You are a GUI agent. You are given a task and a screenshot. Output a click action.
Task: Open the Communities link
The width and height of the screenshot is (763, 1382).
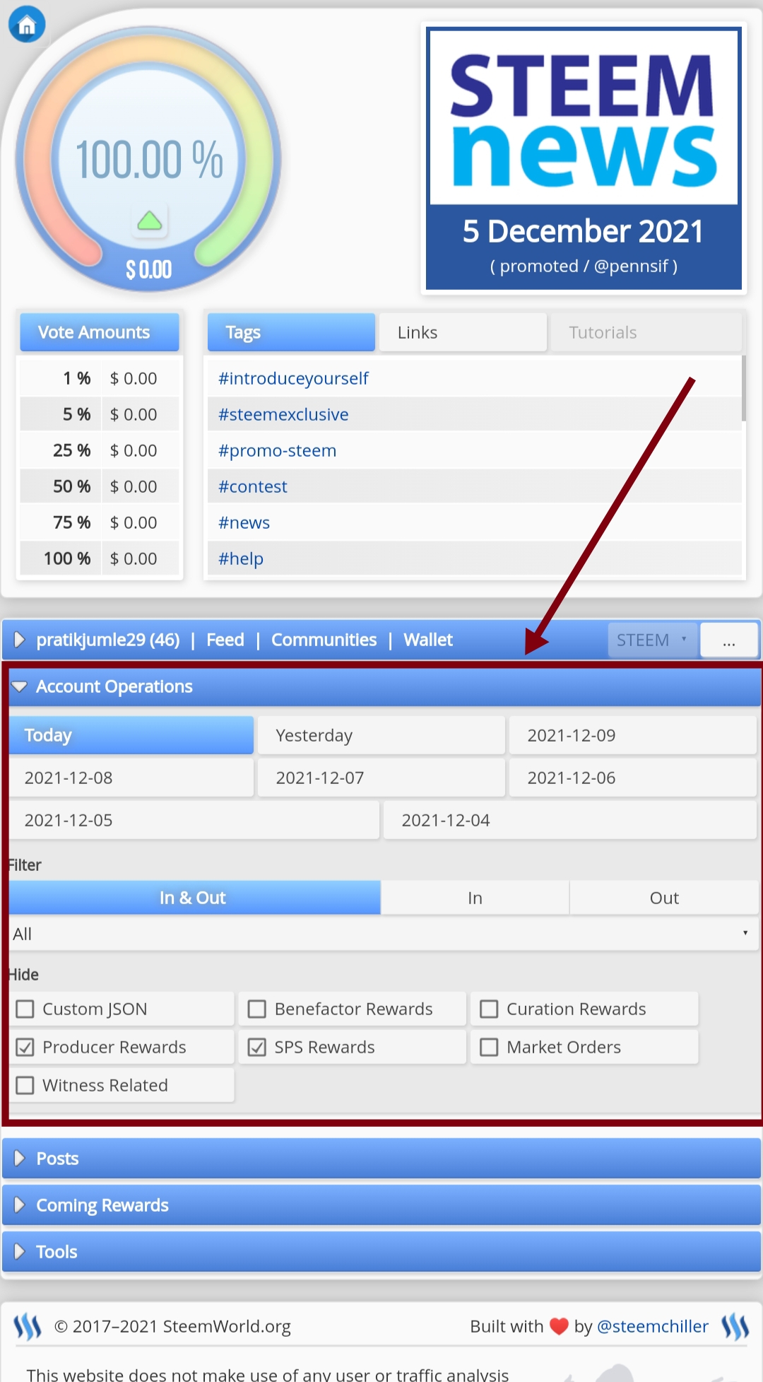(x=324, y=640)
